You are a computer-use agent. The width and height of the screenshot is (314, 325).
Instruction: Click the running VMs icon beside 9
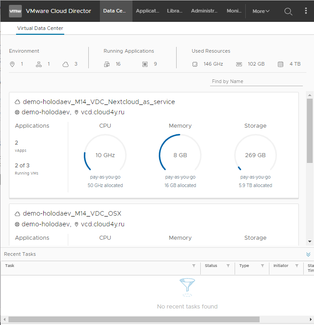click(145, 64)
